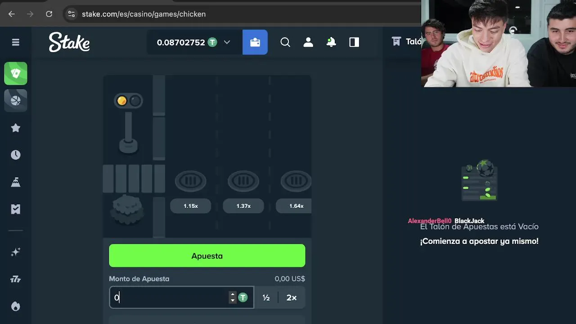Reload the browser page
The width and height of the screenshot is (576, 324).
(49, 14)
